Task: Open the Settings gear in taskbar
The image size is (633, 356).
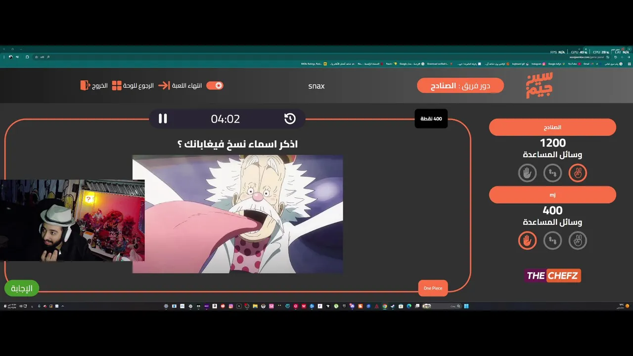Action: (166, 306)
